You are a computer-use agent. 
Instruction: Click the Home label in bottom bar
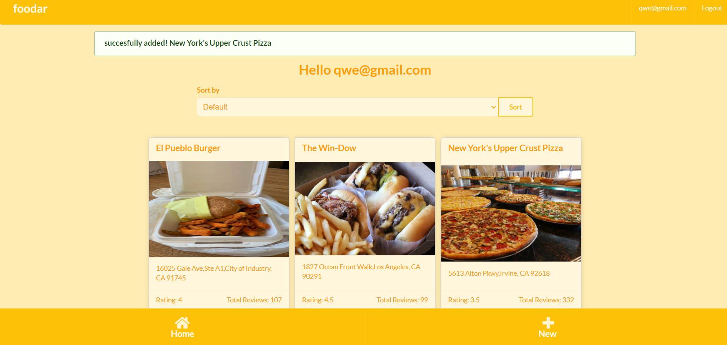point(182,334)
